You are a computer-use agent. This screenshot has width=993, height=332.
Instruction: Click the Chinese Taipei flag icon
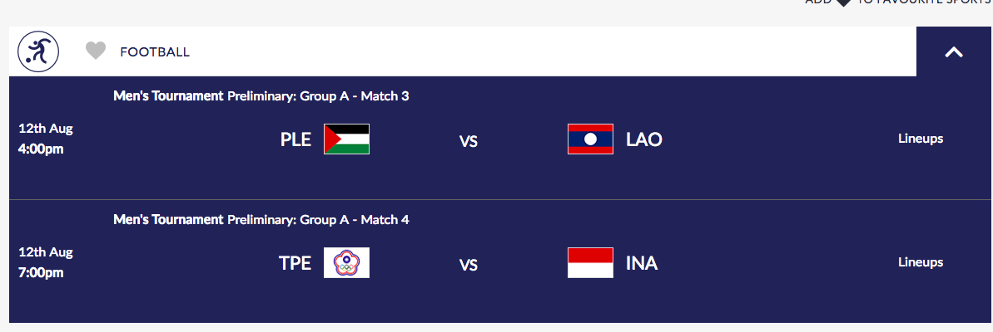[x=346, y=263]
